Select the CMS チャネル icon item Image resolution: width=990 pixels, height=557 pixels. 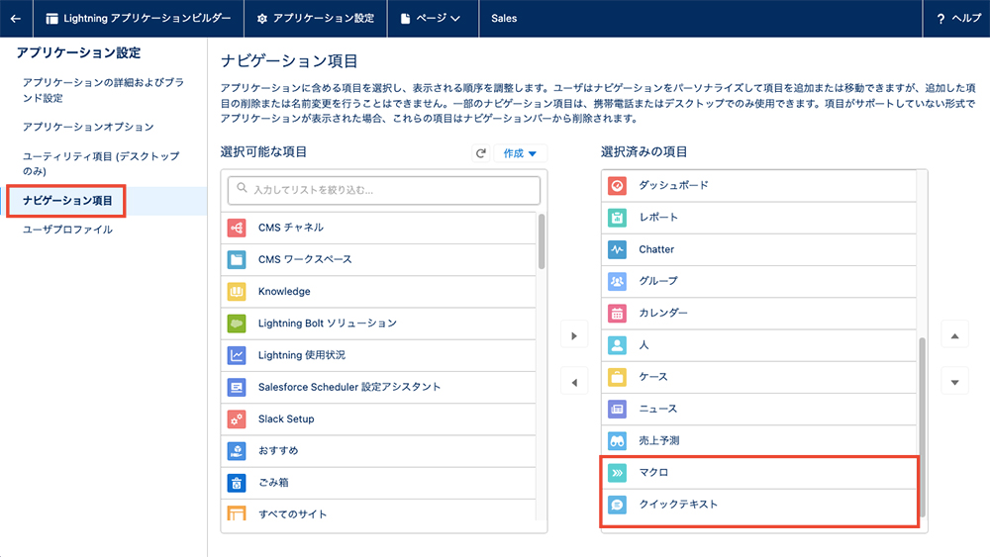pyautogui.click(x=237, y=228)
